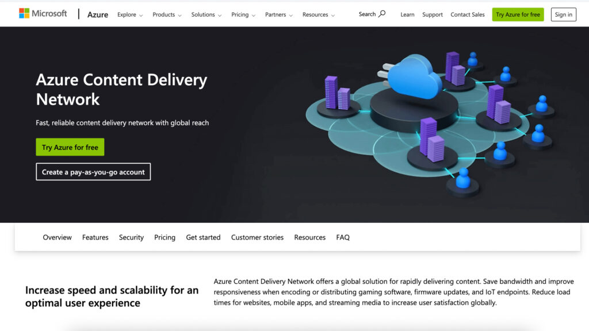Click Create a pay-as-you-go account button
This screenshot has width=589, height=331.
[93, 172]
